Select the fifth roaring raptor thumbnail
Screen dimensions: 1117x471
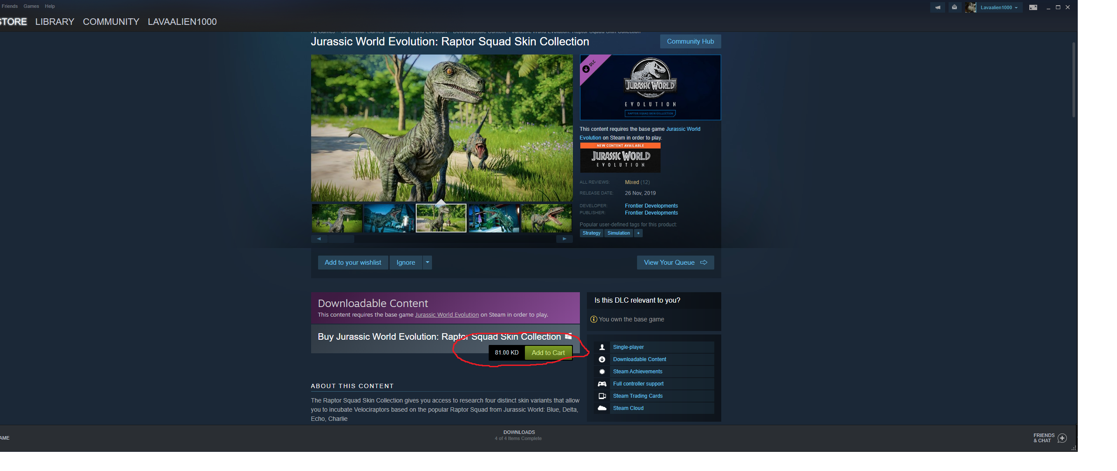coord(546,218)
